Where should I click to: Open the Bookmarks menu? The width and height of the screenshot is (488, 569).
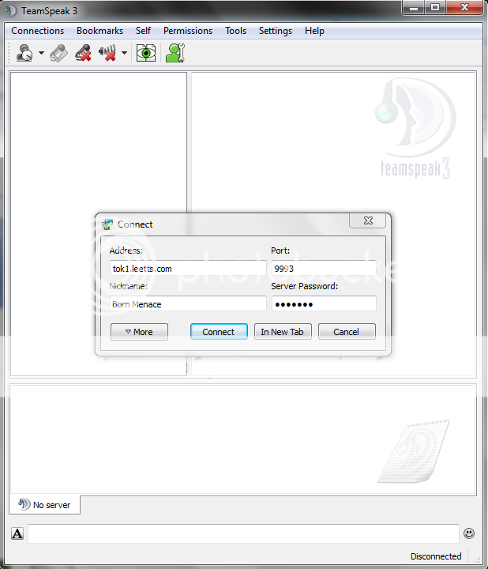tap(99, 31)
